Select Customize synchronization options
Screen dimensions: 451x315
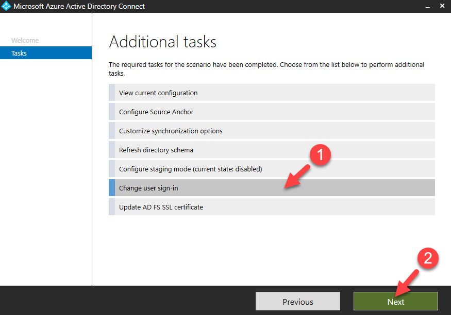tap(272, 131)
